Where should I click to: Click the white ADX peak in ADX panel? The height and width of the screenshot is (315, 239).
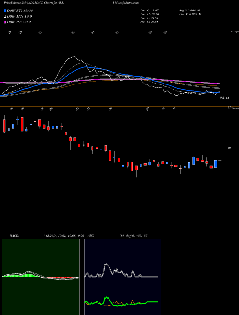[x=106, y=265]
